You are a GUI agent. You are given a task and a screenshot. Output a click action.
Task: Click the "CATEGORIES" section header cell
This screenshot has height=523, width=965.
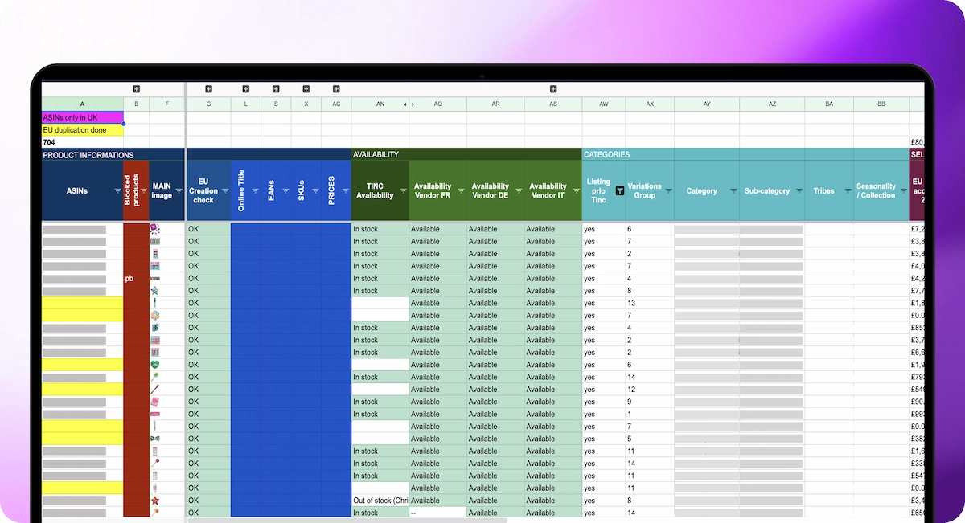tap(745, 154)
